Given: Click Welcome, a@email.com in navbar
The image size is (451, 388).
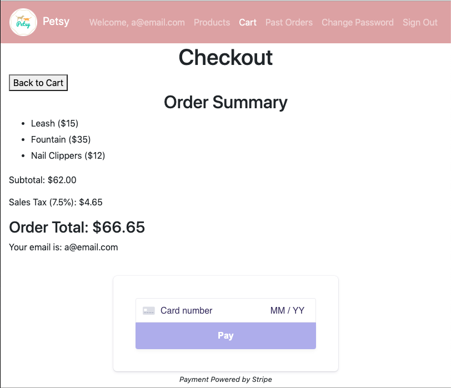Looking at the screenshot, I should coord(137,22).
